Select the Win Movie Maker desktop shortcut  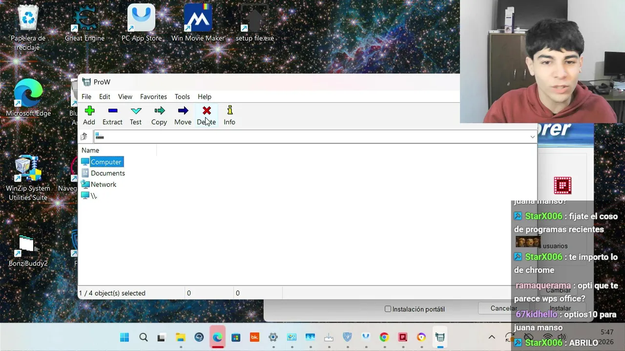pos(198,23)
